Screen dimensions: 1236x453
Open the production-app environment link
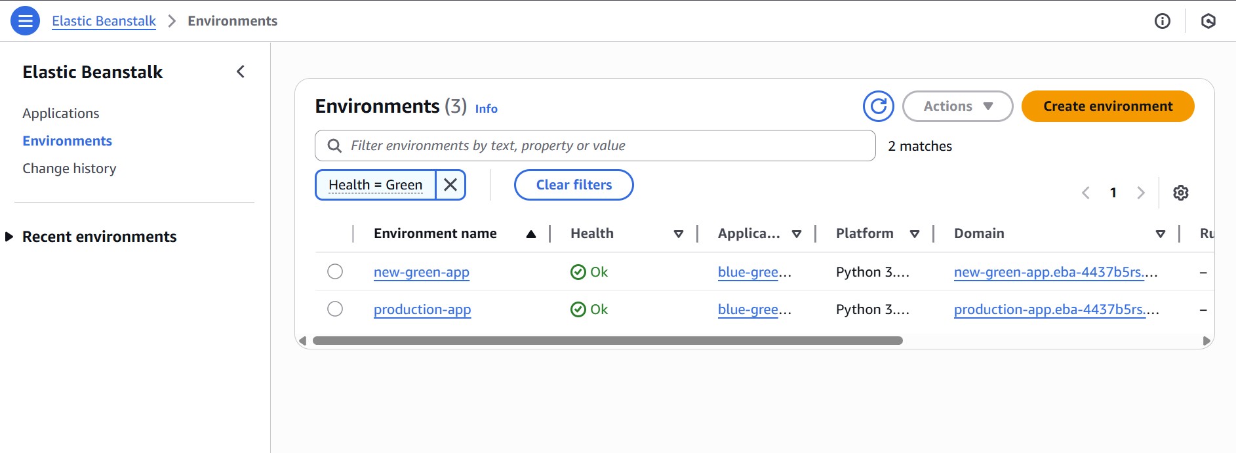coord(422,309)
